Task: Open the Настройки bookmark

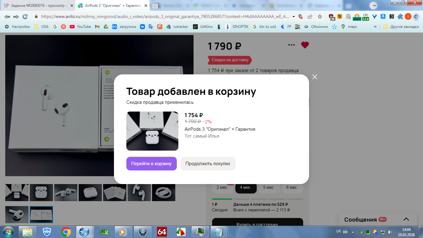Action: point(17,27)
